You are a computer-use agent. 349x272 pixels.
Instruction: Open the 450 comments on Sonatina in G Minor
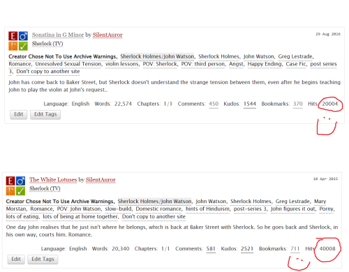(214, 104)
